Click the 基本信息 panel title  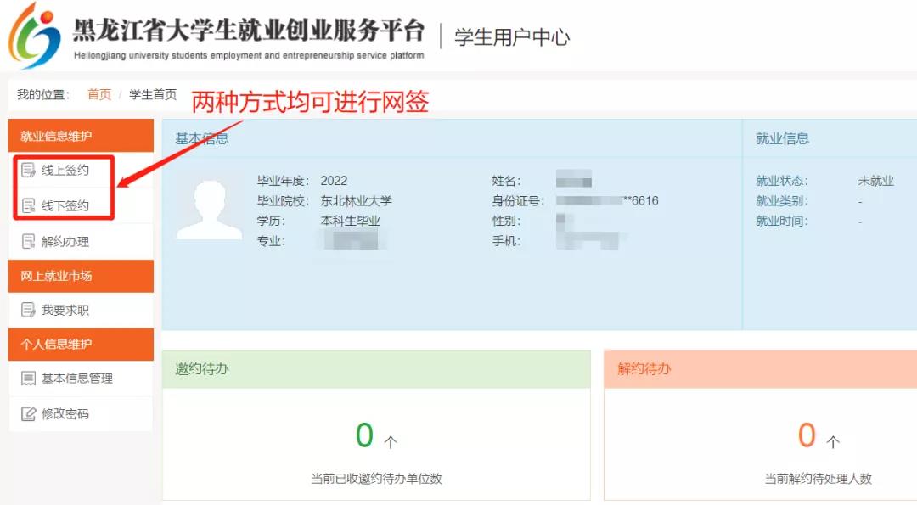(x=202, y=138)
